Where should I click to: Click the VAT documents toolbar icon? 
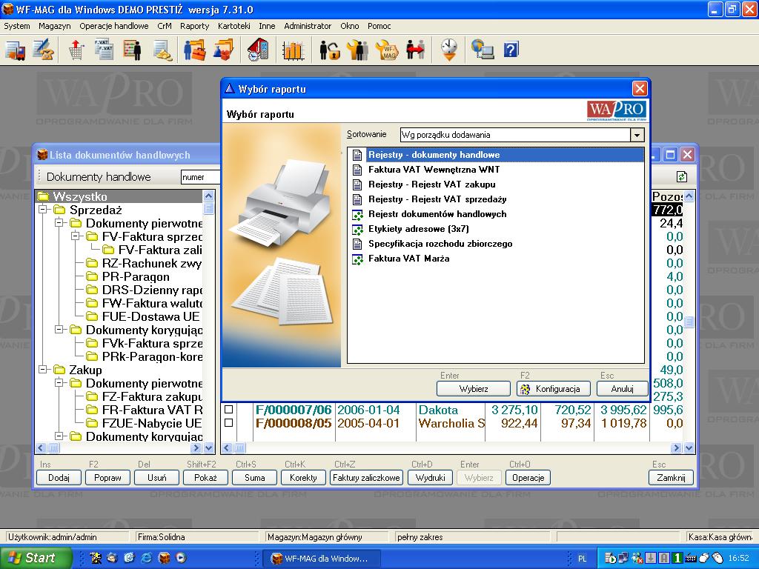point(103,50)
